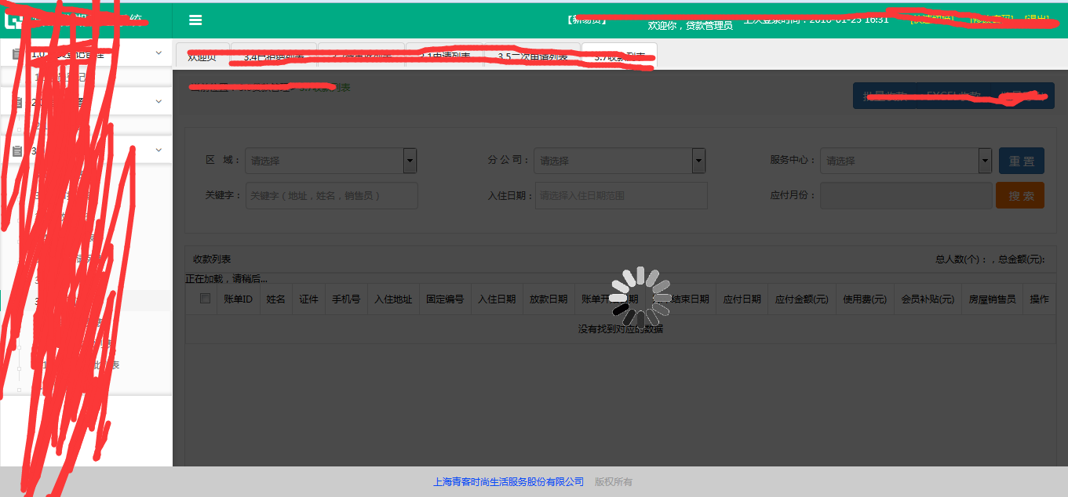This screenshot has height=497, width=1068.
Task: Open the 区域 dropdown
Action: [331, 161]
